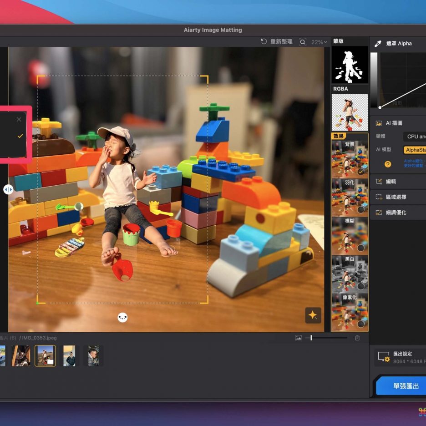Open the AI 模型 AlphaStandard dropdown
This screenshot has width=426, height=426.
pos(415,150)
